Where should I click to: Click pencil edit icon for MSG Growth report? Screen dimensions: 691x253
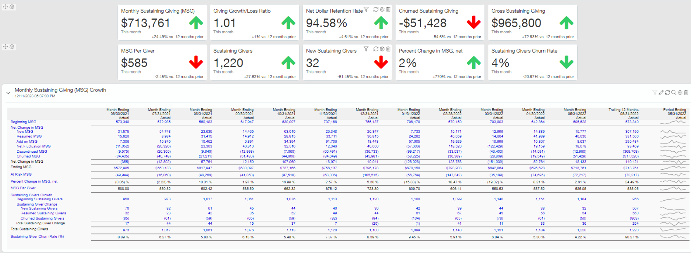(x=661, y=93)
